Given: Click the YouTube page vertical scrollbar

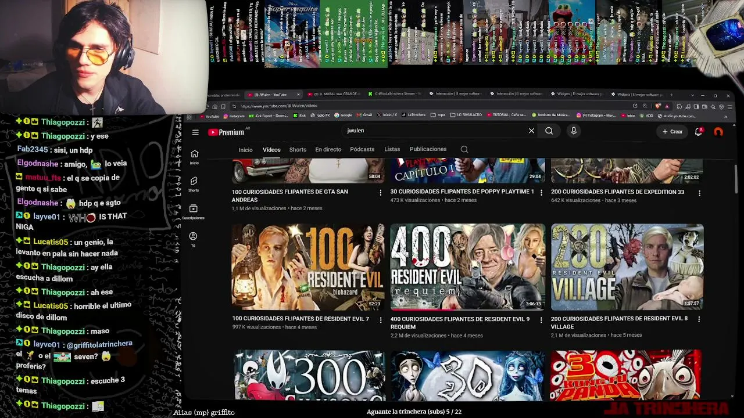Looking at the screenshot, I should 736,179.
